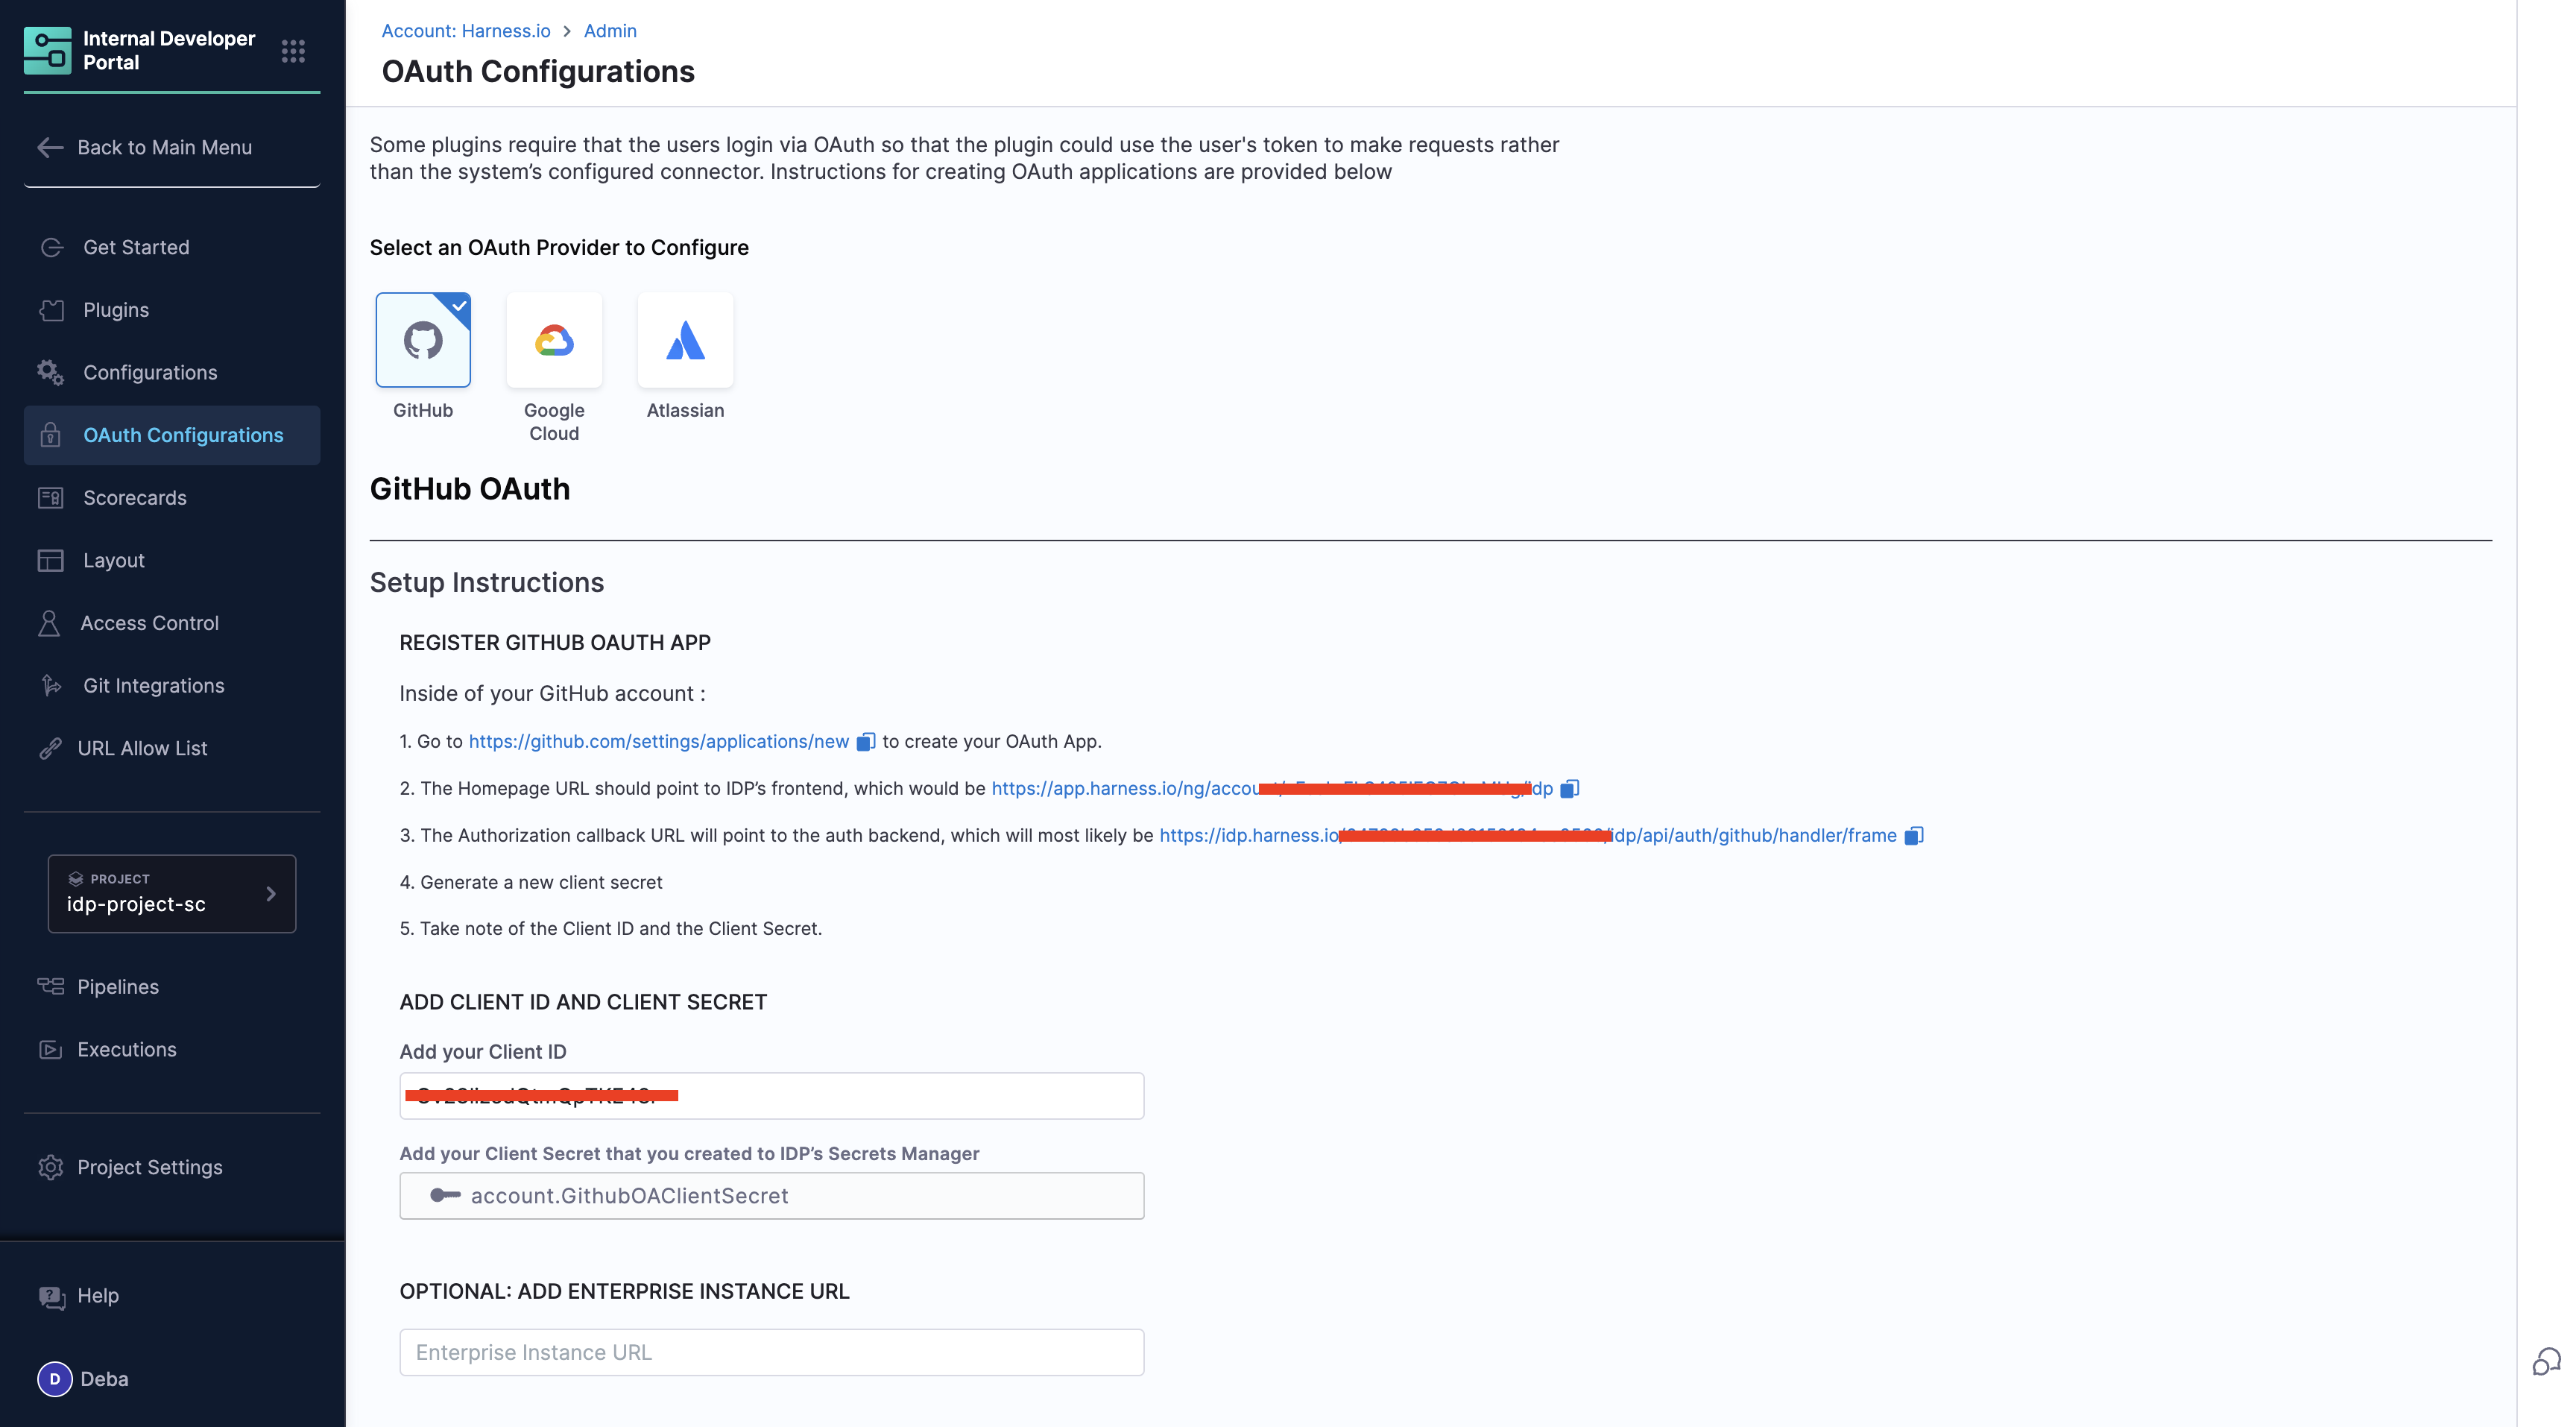Screen dimensions: 2576x1427
Task: Click the Enterprise Instance URL field
Action: pyautogui.click(x=771, y=1353)
